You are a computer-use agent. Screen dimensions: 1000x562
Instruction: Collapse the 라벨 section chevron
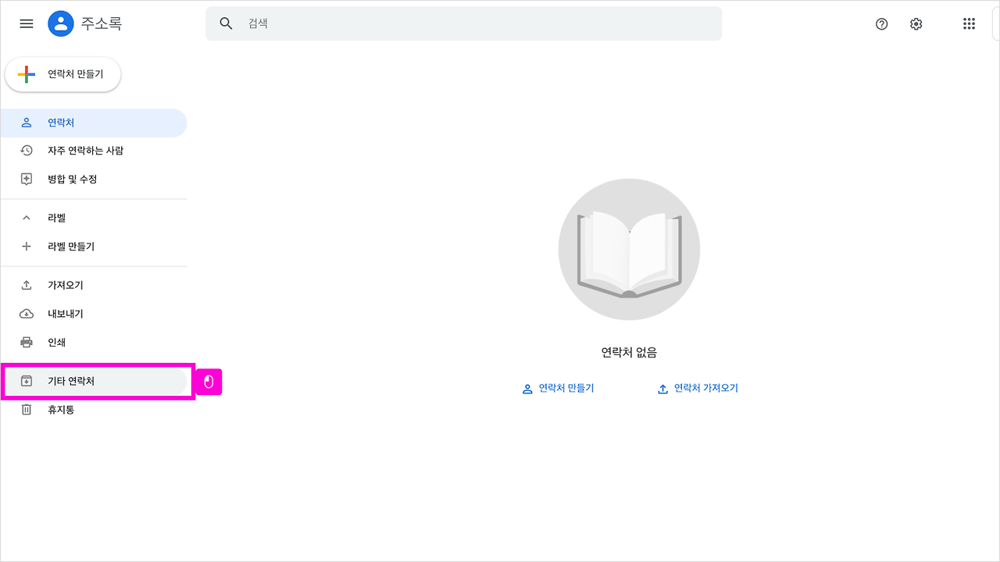pos(26,217)
